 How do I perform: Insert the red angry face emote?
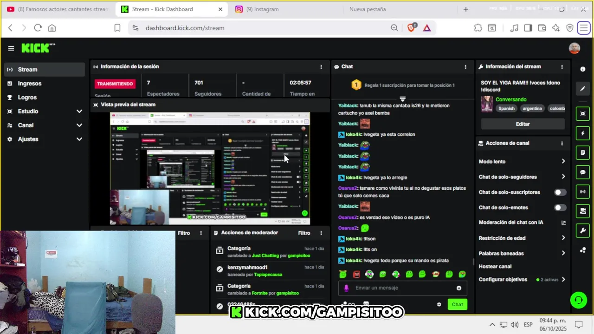356,274
